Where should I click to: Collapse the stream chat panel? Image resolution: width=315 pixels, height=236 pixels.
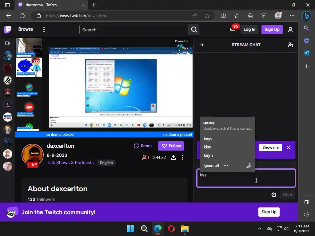tap(201, 45)
